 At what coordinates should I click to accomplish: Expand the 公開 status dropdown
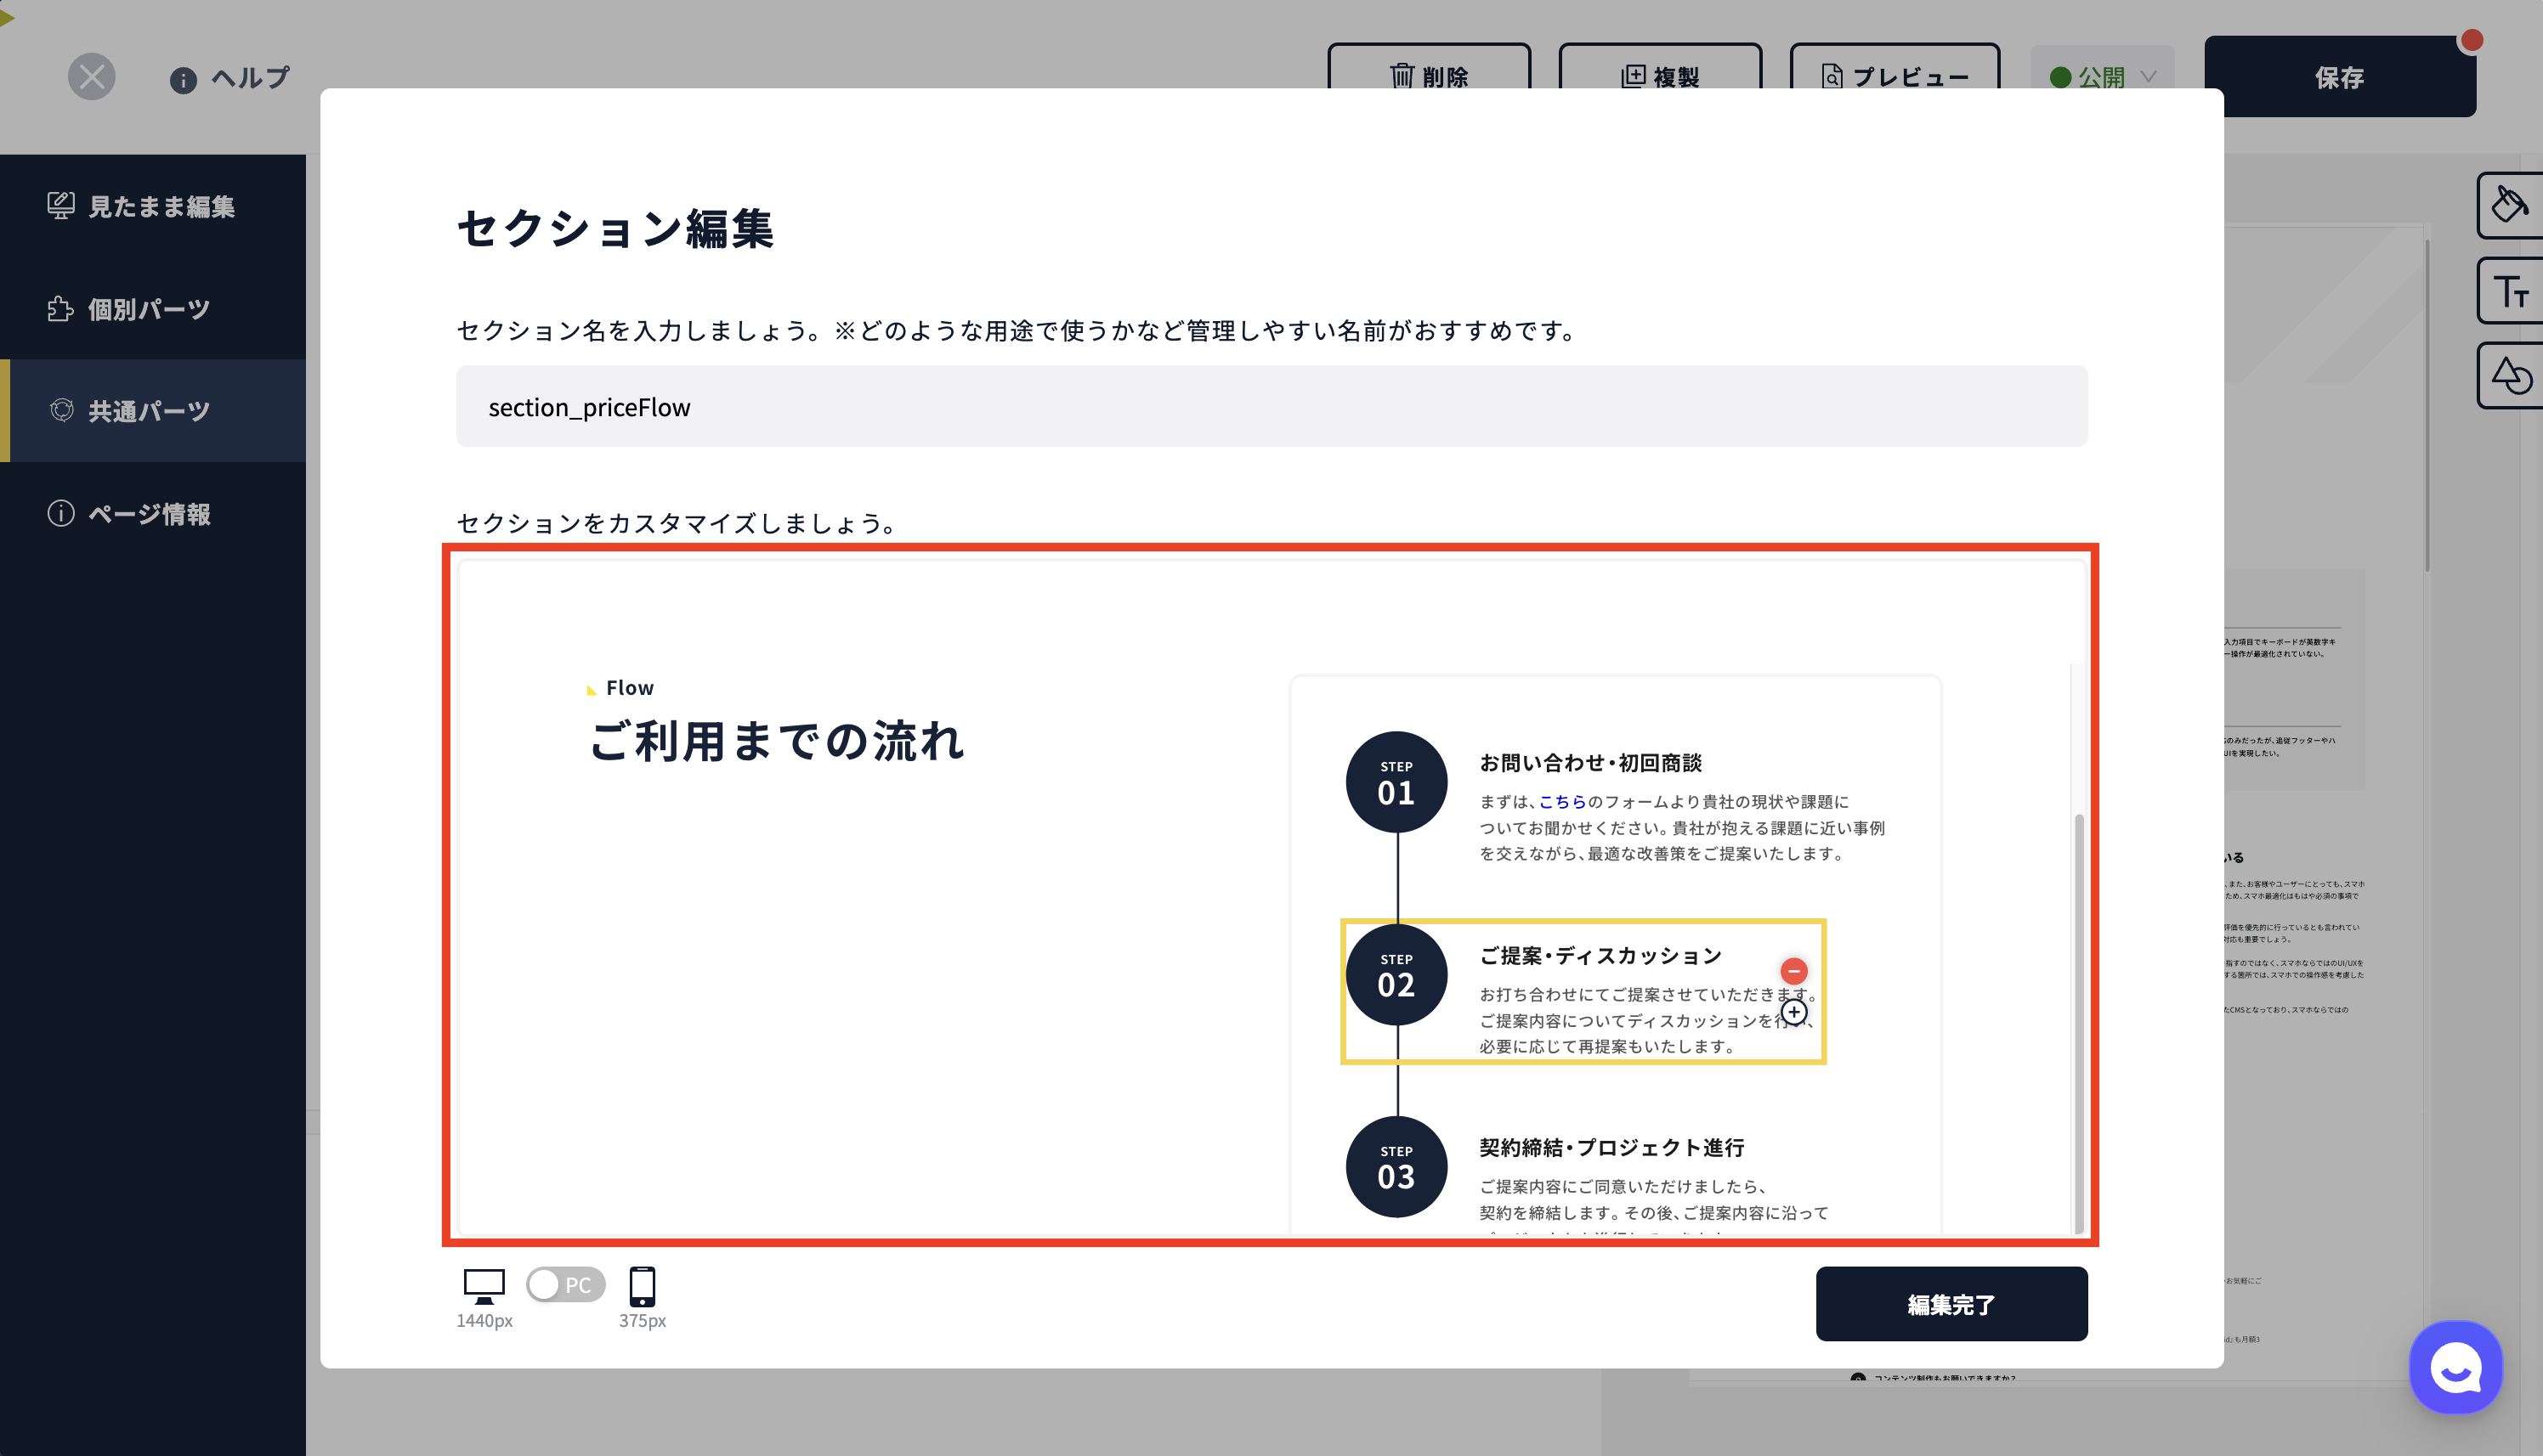click(2102, 77)
